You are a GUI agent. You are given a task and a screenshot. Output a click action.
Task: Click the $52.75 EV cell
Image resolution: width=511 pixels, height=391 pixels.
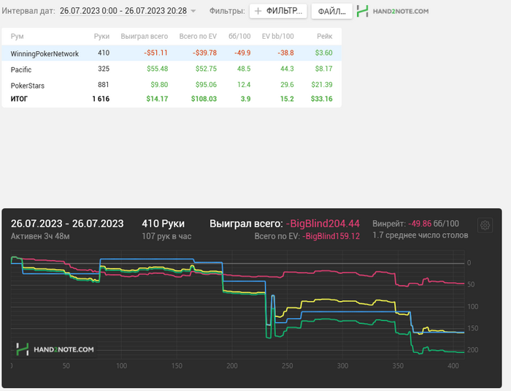(x=206, y=69)
